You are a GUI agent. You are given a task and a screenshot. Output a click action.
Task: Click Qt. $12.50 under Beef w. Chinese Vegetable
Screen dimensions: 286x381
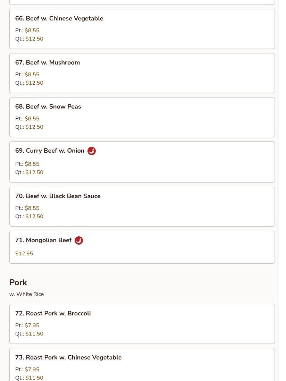click(29, 39)
